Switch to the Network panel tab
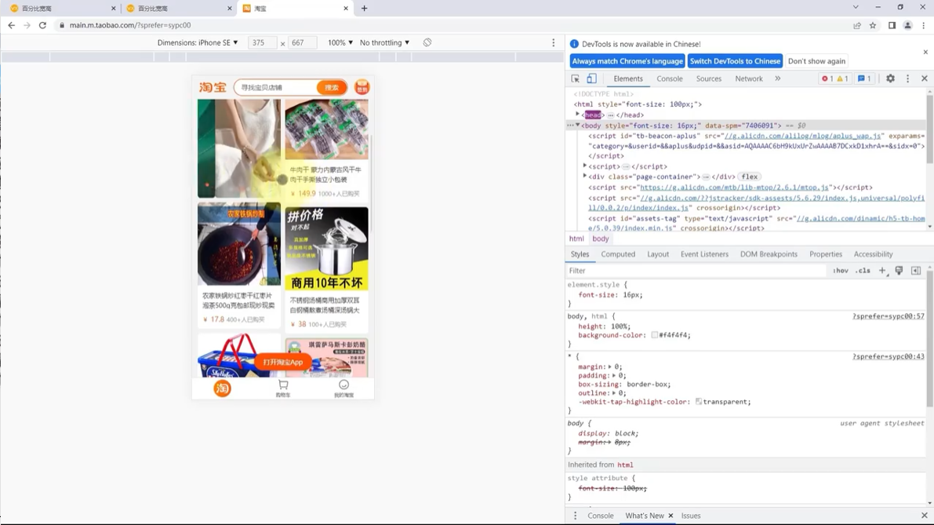The image size is (934, 525). coord(749,78)
